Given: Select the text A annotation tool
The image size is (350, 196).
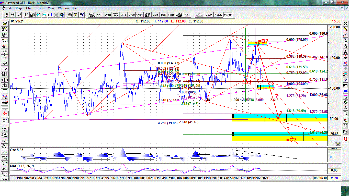Looking at the screenshot, I should pos(345,108).
